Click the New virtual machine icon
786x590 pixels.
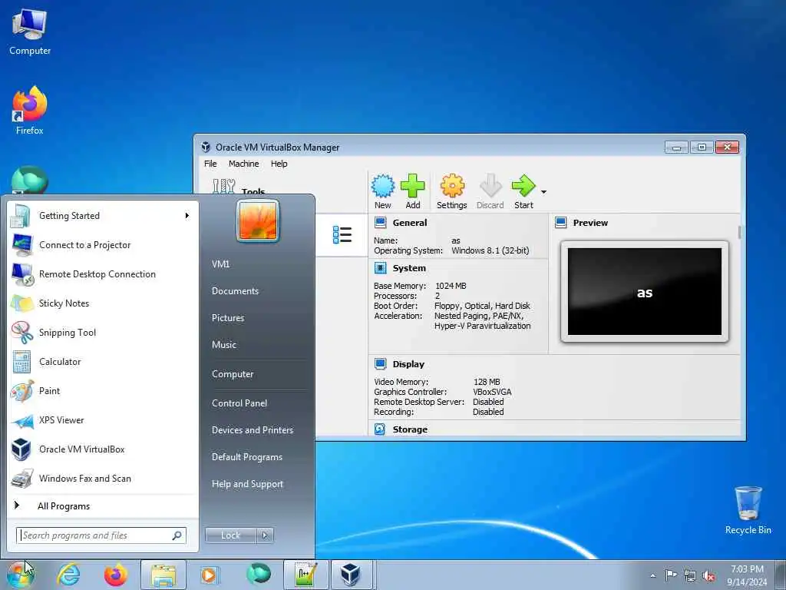[382, 186]
